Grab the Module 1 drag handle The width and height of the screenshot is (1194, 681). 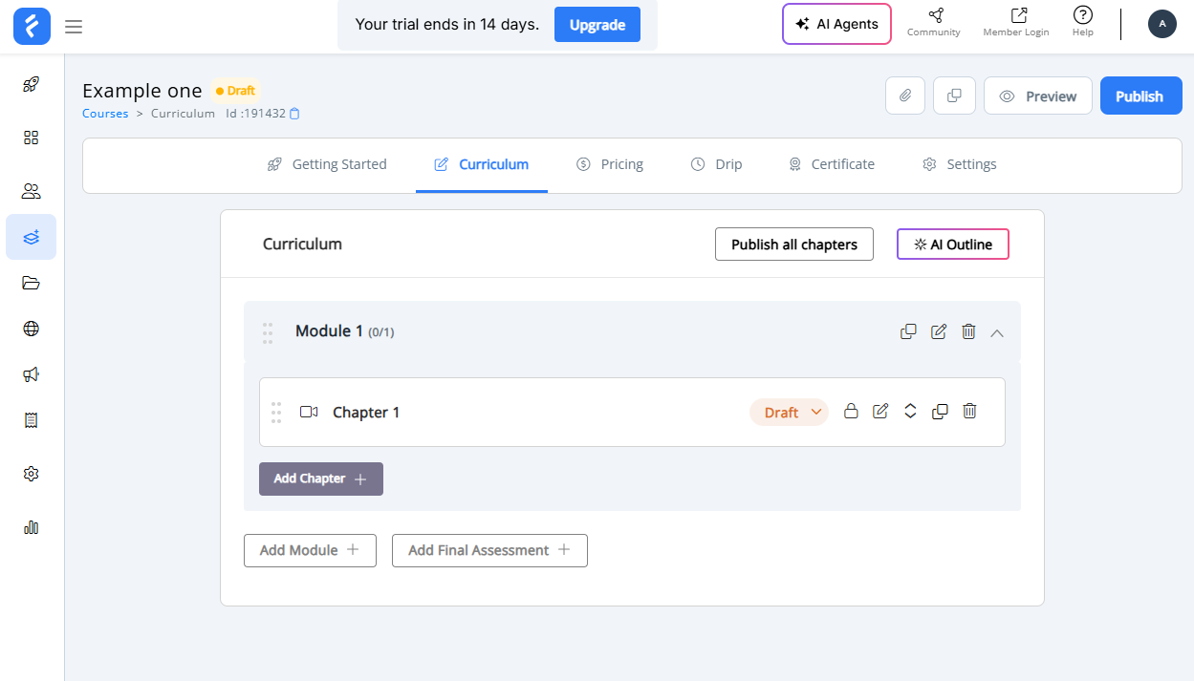pyautogui.click(x=268, y=332)
